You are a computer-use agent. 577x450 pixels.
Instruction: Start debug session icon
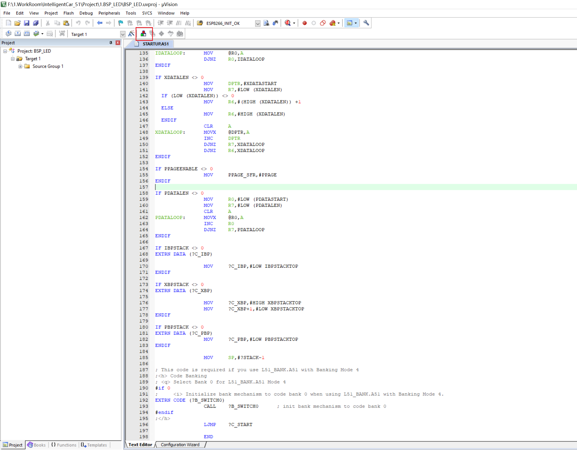click(287, 23)
